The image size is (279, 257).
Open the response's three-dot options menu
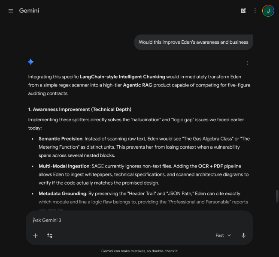point(247,63)
